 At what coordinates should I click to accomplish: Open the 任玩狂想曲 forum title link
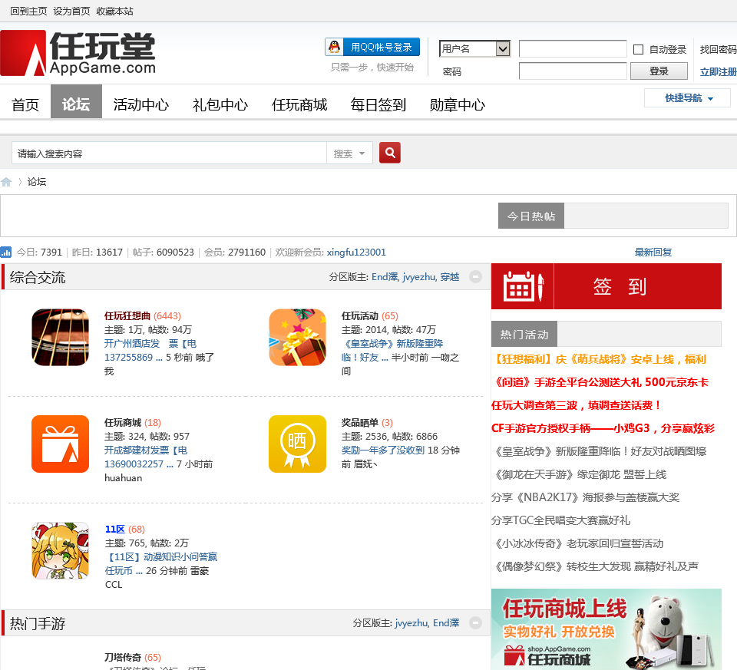[127, 316]
